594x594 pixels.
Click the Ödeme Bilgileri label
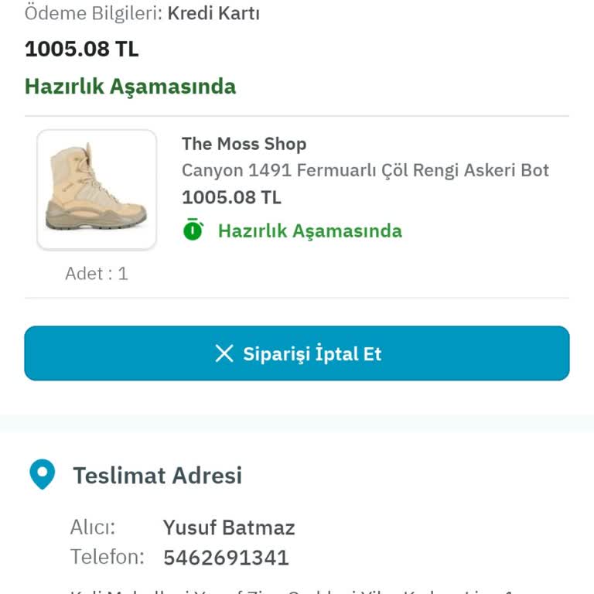tap(93, 13)
